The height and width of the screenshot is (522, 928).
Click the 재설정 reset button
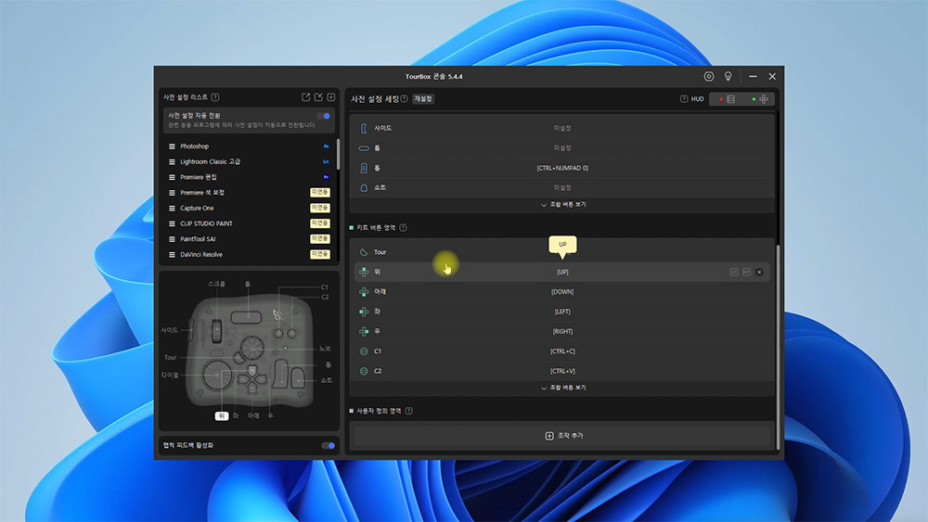(x=423, y=98)
